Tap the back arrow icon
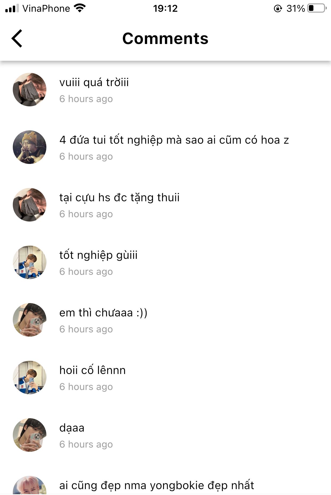 click(17, 38)
